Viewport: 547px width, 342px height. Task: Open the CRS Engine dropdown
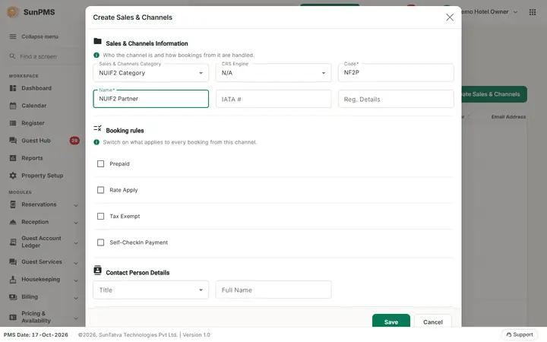tap(273, 73)
